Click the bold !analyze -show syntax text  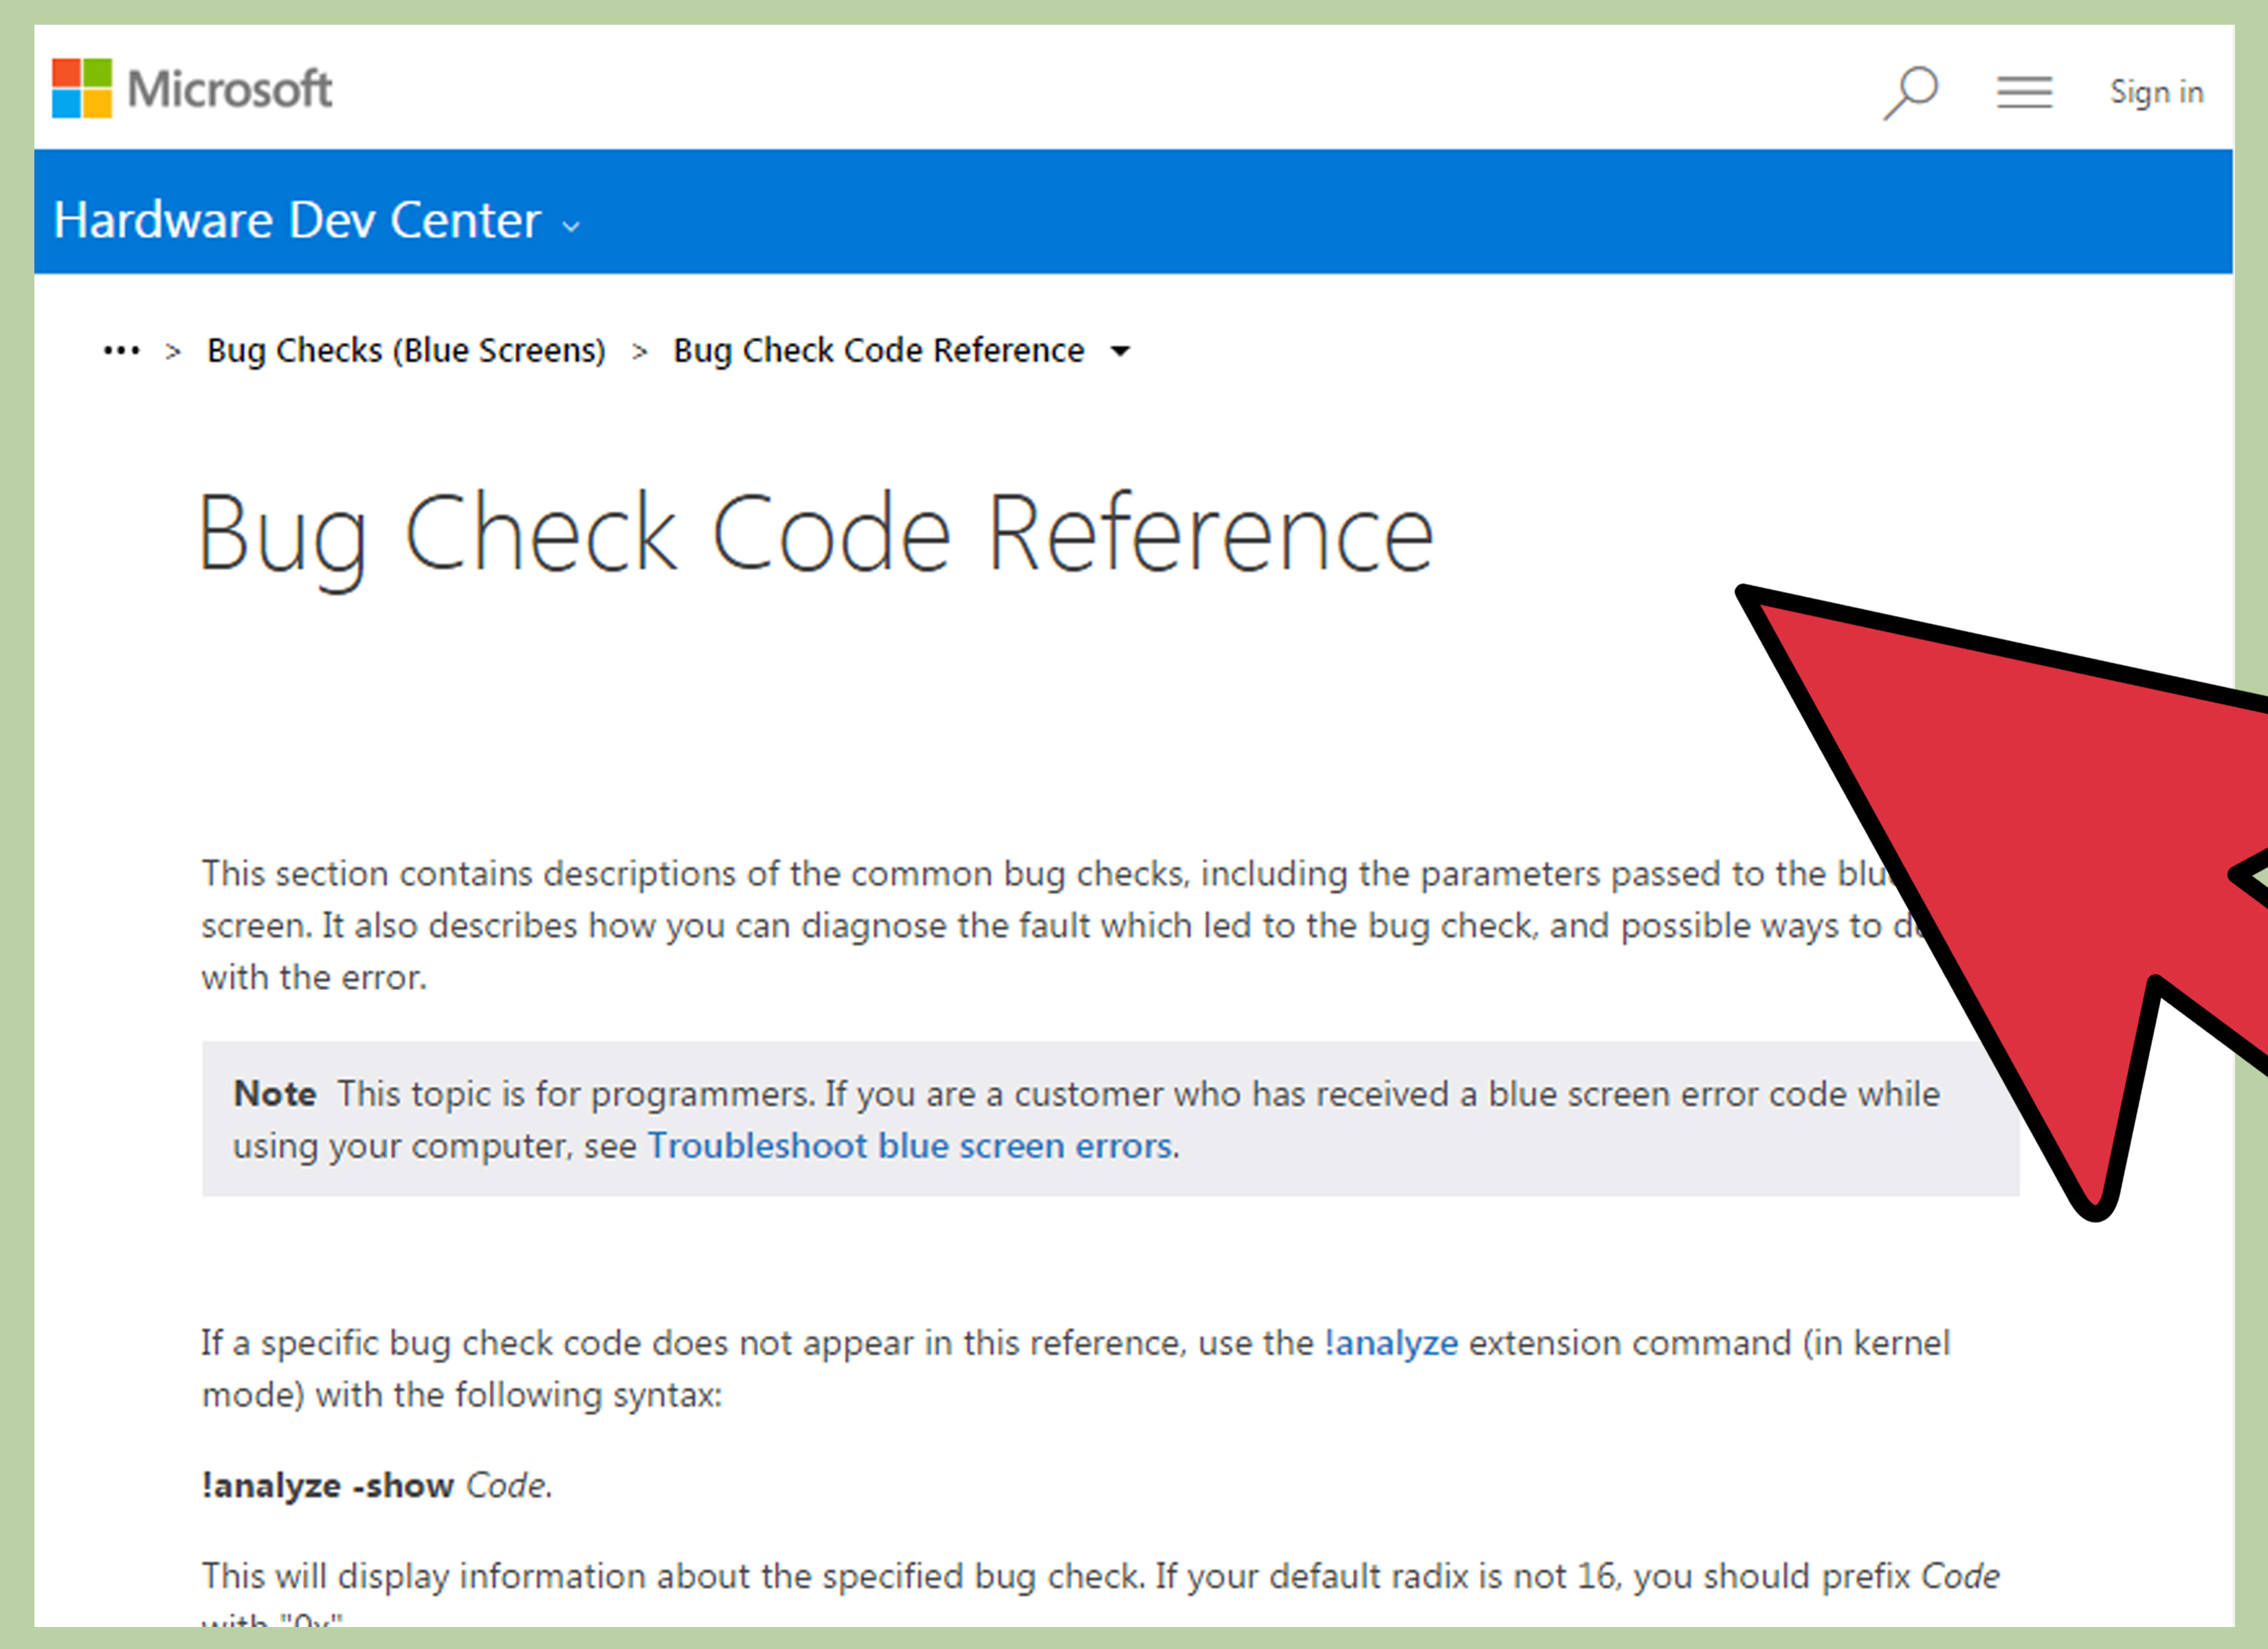click(x=328, y=1486)
